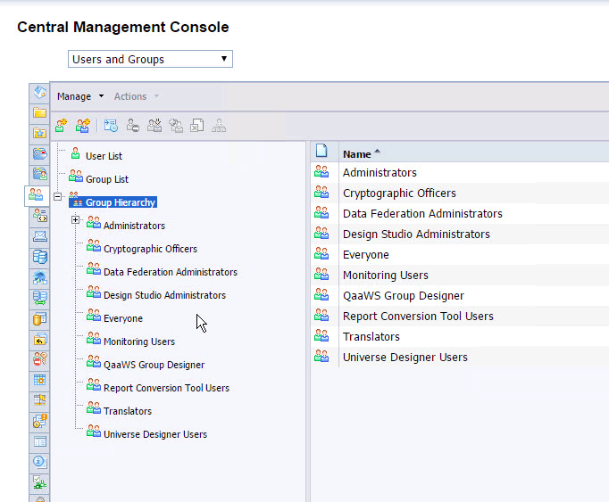
Task: Select User List in the tree
Action: point(104,156)
